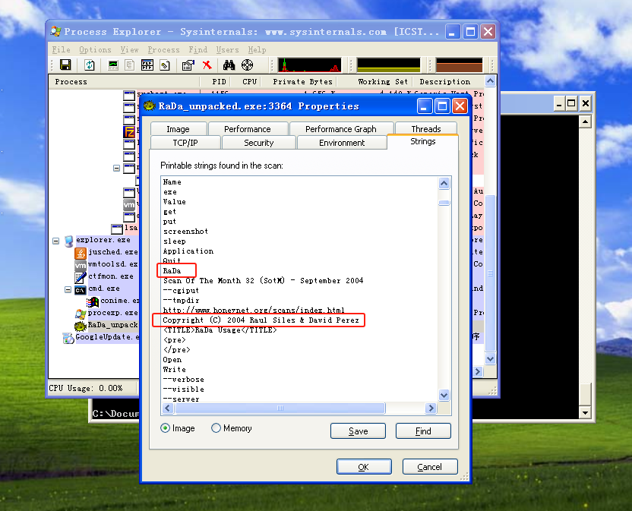Click the strings list scroll right arrow
Image resolution: width=632 pixels, height=511 pixels.
click(431, 408)
